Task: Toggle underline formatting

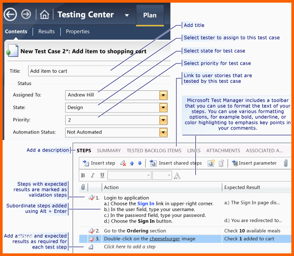Action: coord(102,175)
